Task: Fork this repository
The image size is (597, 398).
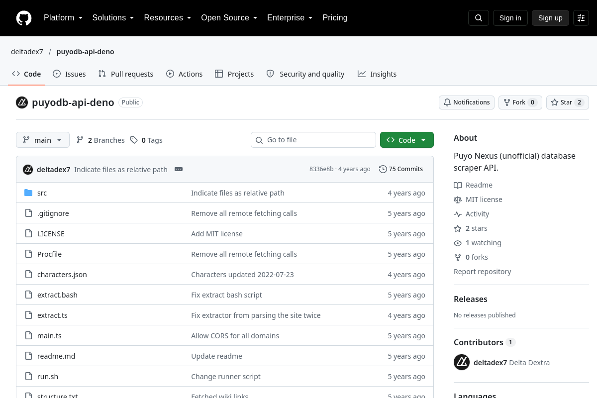Action: (520, 102)
